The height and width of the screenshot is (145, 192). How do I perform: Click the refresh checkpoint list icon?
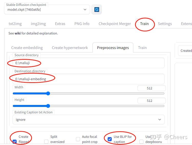(x=97, y=9)
